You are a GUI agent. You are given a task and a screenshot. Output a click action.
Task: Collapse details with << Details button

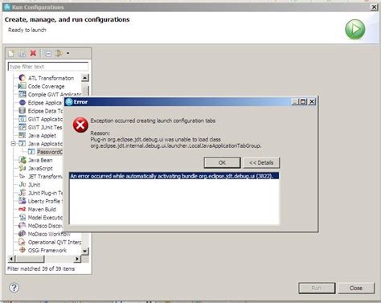click(261, 162)
